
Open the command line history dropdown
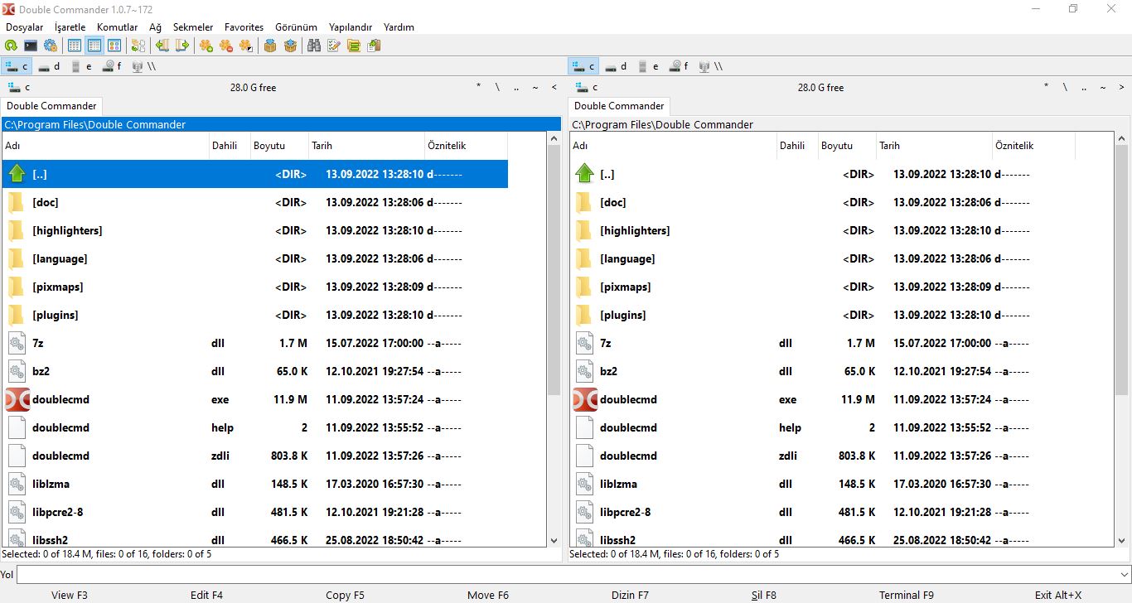1124,574
